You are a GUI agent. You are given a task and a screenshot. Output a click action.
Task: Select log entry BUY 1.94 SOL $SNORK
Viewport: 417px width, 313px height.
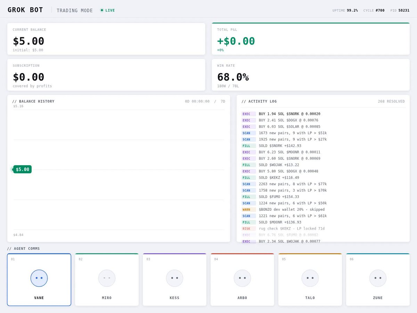323,114
